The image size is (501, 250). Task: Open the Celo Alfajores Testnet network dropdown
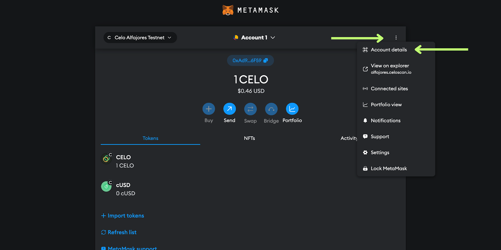pos(140,37)
